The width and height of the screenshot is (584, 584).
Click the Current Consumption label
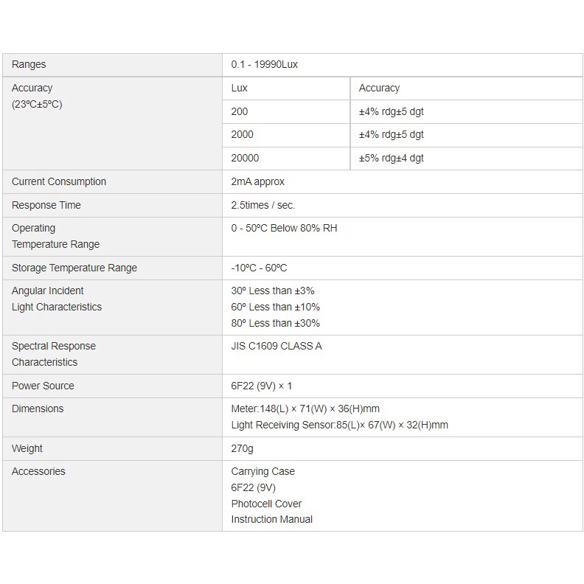pyautogui.click(x=59, y=182)
